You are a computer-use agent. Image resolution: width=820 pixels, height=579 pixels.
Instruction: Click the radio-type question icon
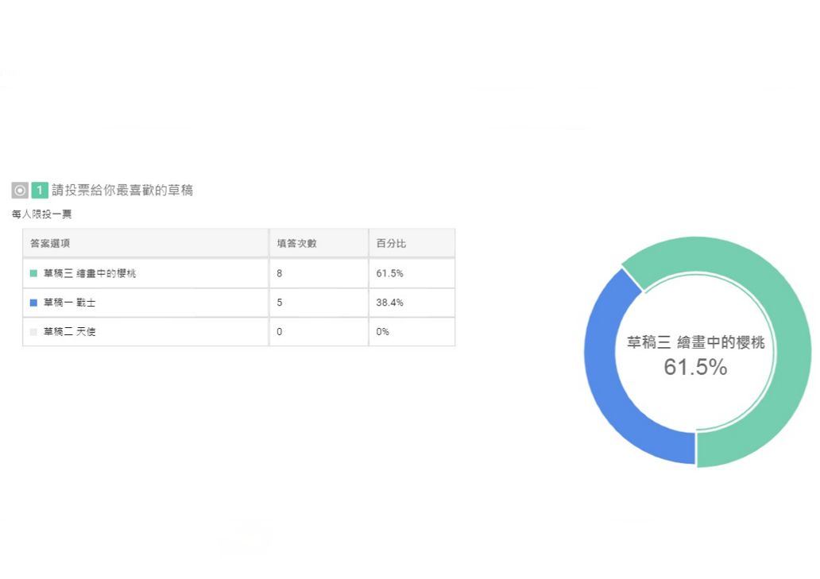point(20,190)
